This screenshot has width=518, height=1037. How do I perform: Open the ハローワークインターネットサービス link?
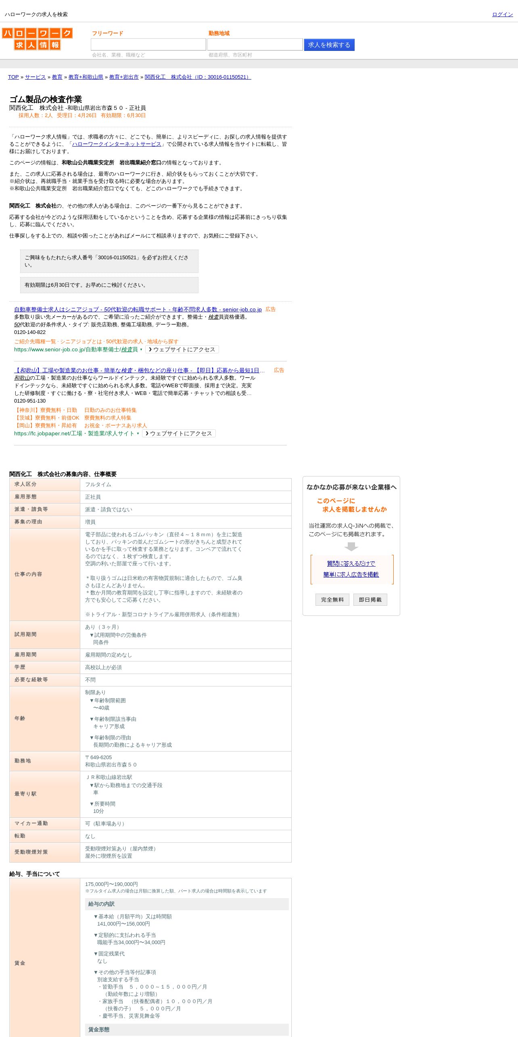pos(117,144)
